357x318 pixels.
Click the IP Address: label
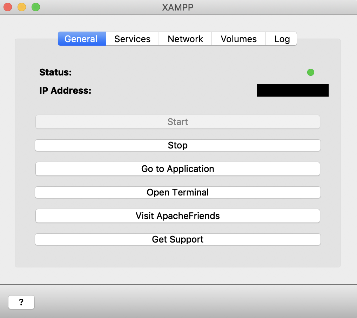[65, 91]
